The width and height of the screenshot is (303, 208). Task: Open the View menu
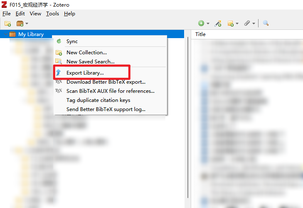coord(35,14)
